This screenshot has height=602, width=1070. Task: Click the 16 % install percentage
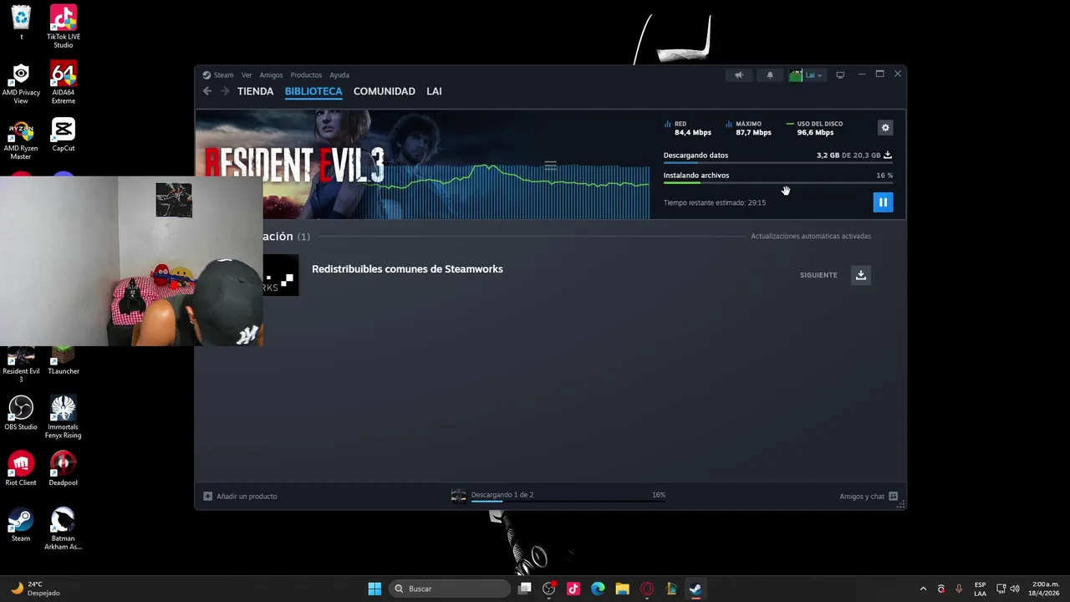click(884, 176)
